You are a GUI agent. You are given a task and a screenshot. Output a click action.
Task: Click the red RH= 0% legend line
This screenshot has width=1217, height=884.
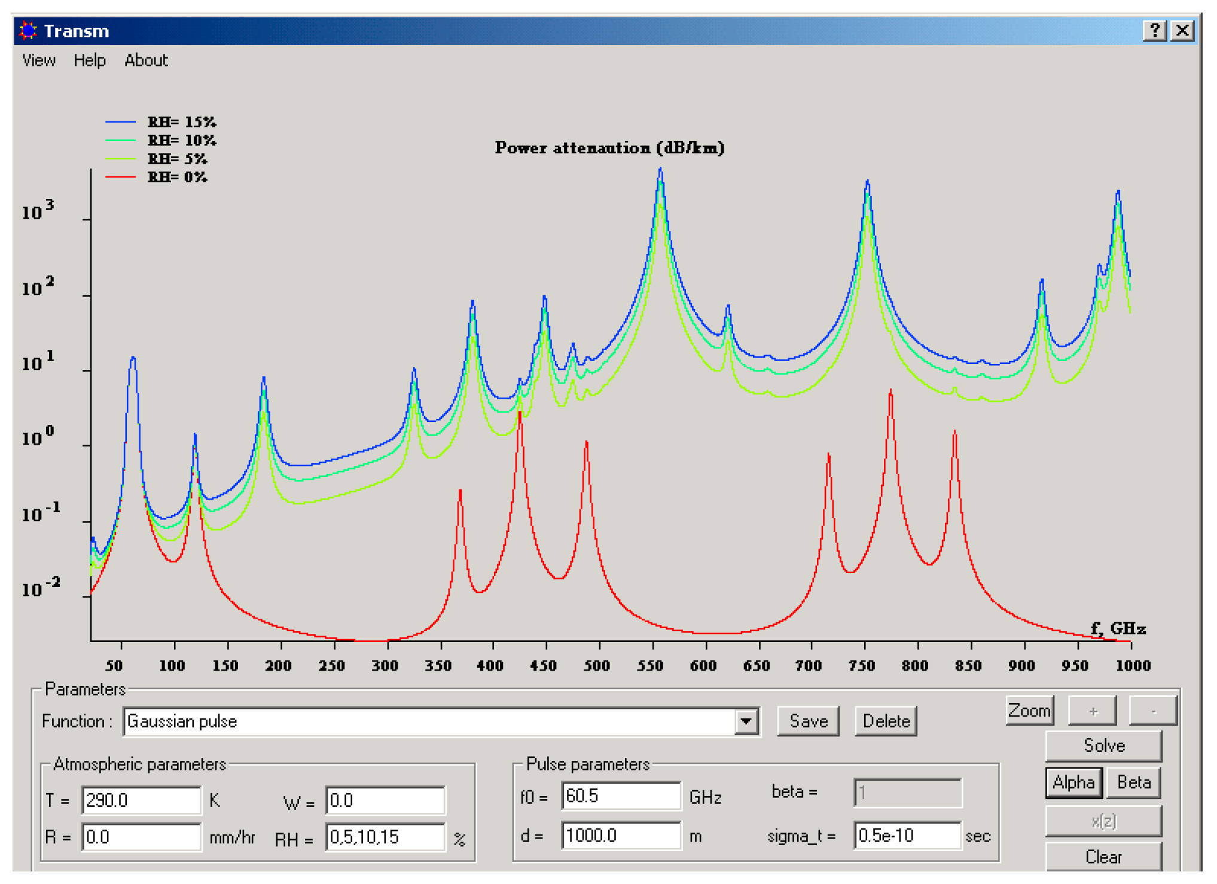click(x=121, y=177)
